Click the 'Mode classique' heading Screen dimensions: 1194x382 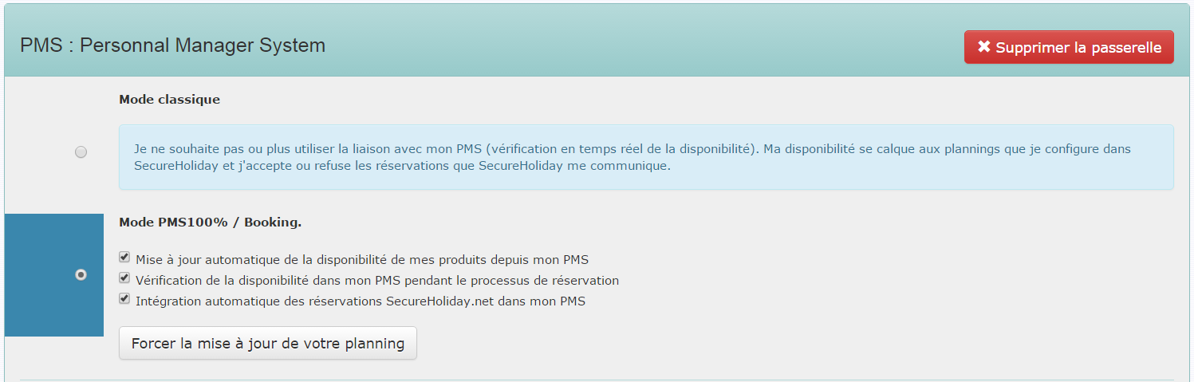coord(170,100)
